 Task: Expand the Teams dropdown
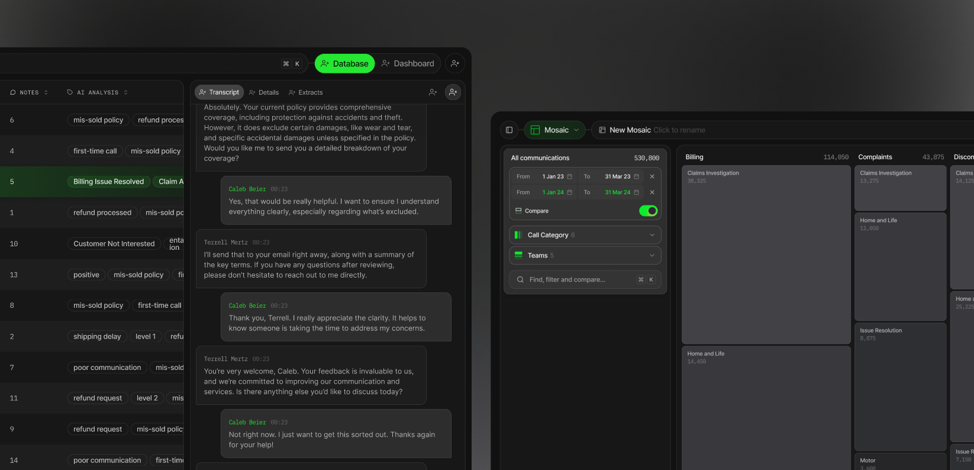point(585,255)
